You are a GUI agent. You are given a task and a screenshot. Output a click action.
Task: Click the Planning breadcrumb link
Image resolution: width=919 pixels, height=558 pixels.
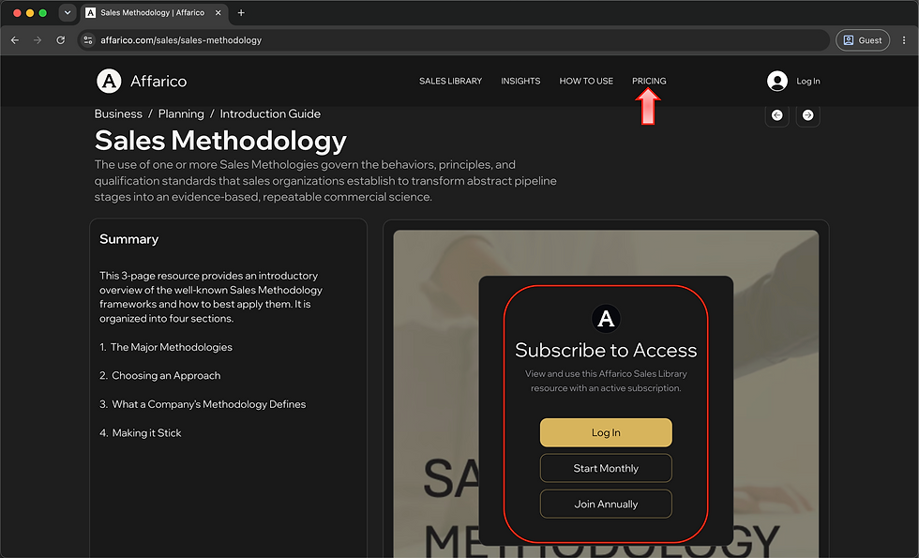click(181, 113)
